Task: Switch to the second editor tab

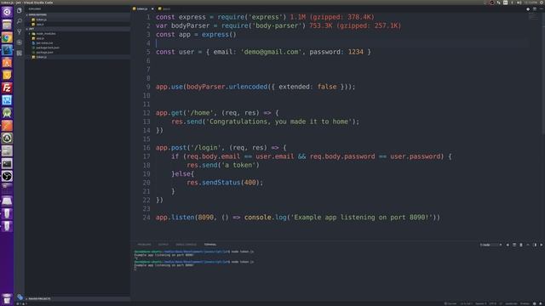Action: pyautogui.click(x=164, y=8)
